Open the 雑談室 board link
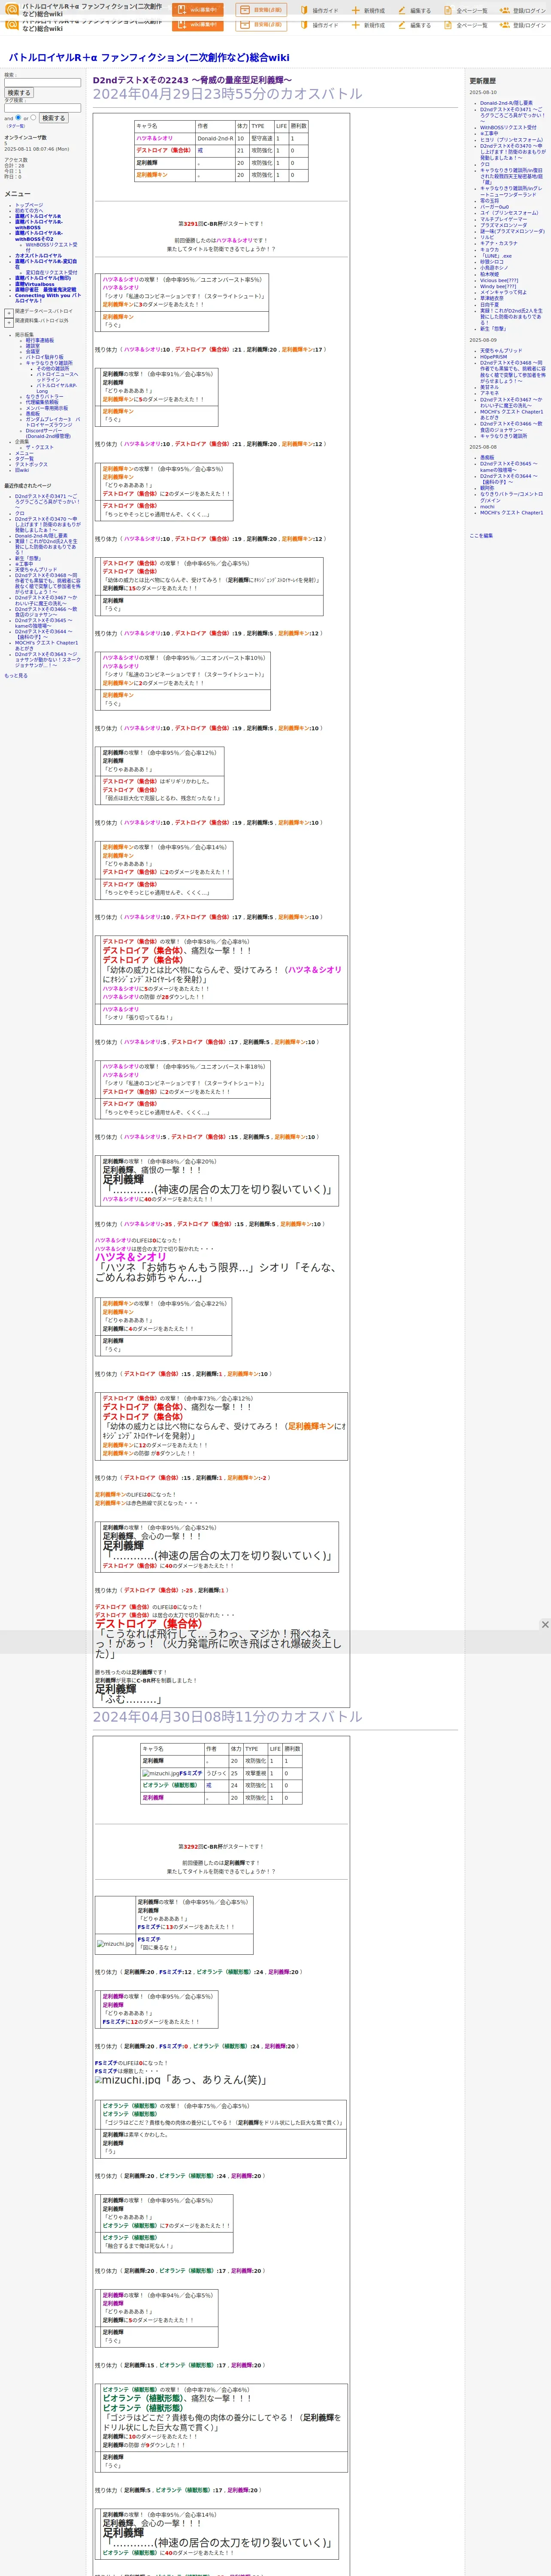Viewport: 551px width, 2576px height. coord(33,346)
